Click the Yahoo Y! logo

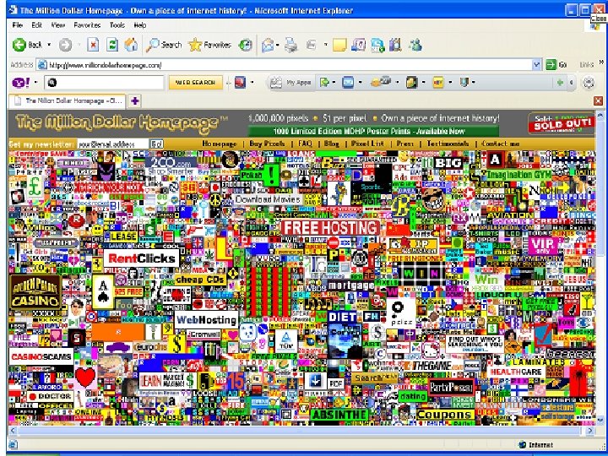20,83
